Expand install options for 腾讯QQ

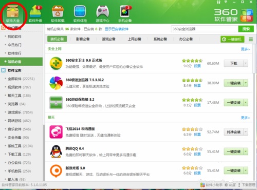point(246,151)
